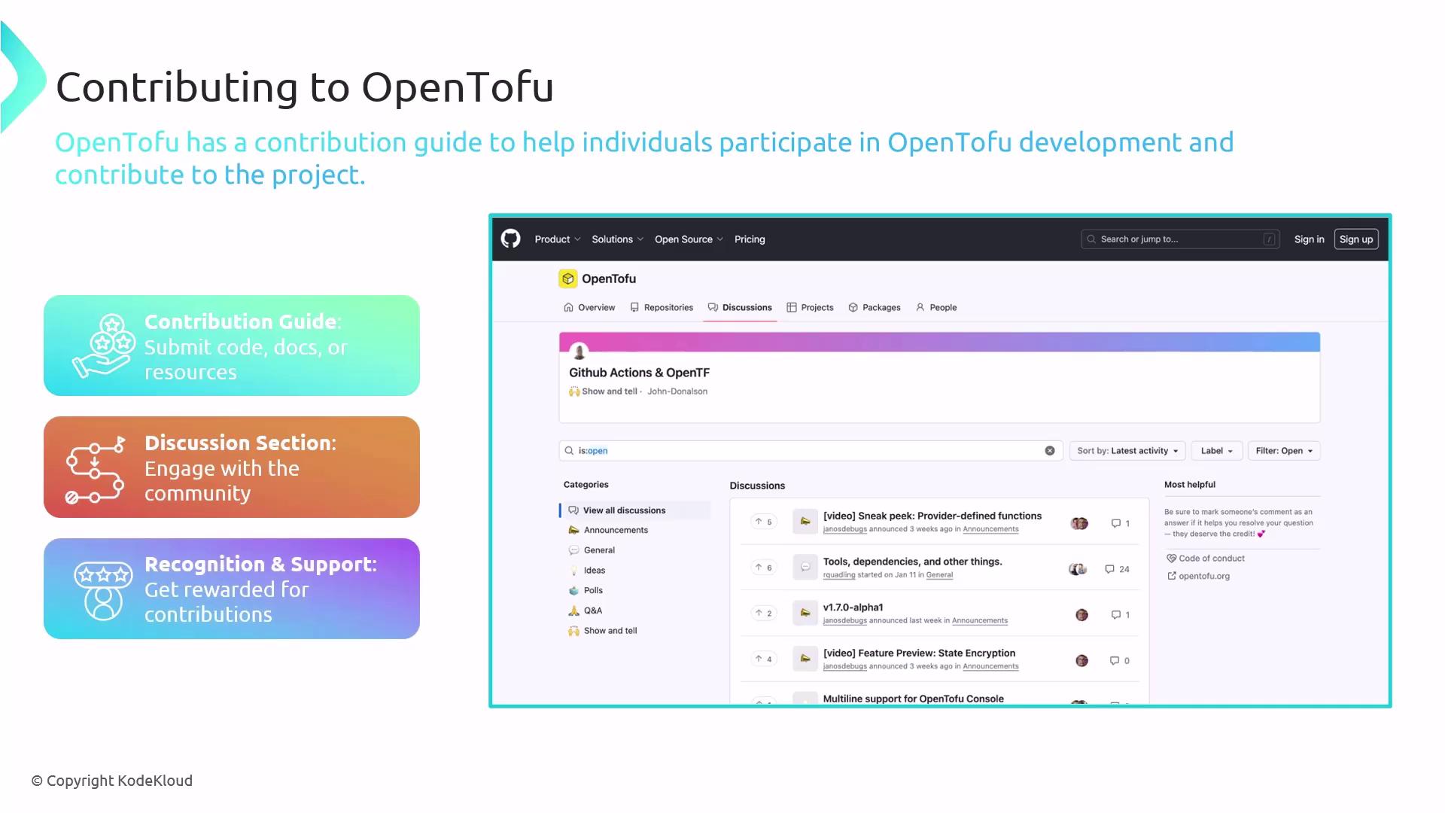
Task: Click upvote arrow on v1.7.0-alpha1 discussion
Action: click(759, 613)
